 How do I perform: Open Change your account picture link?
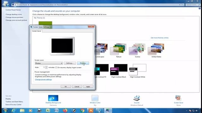pyautogui.click(x=16, y=20)
